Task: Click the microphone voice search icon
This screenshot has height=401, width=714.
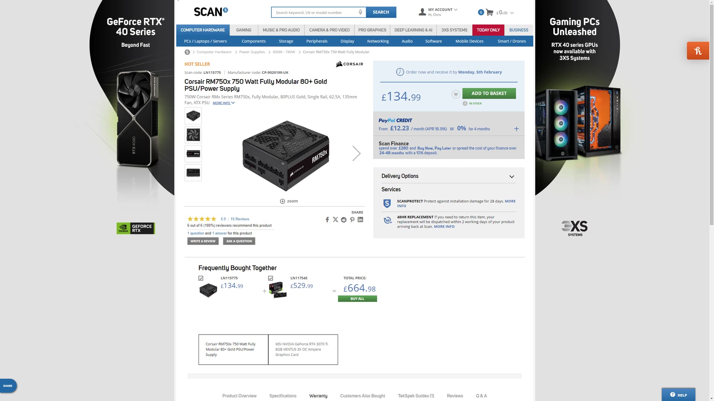Action: click(360, 12)
